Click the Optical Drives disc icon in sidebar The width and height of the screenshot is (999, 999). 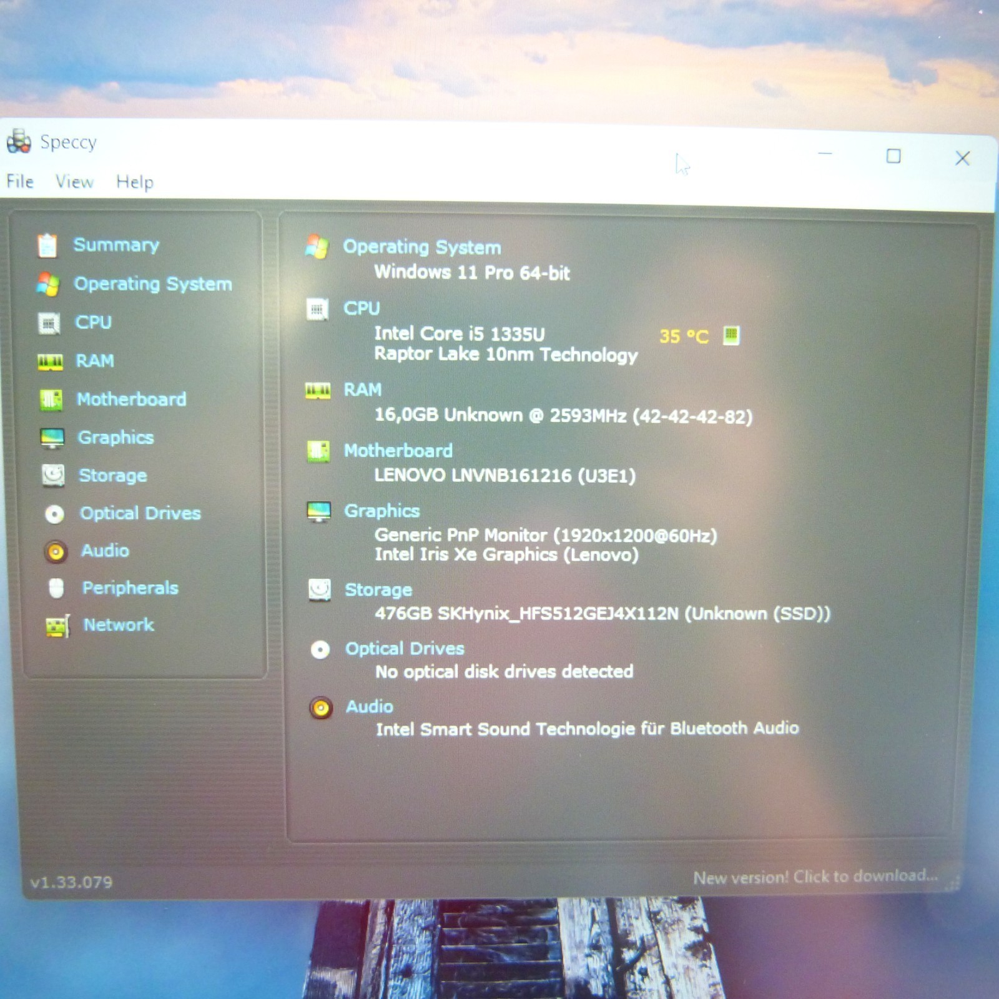pyautogui.click(x=54, y=514)
